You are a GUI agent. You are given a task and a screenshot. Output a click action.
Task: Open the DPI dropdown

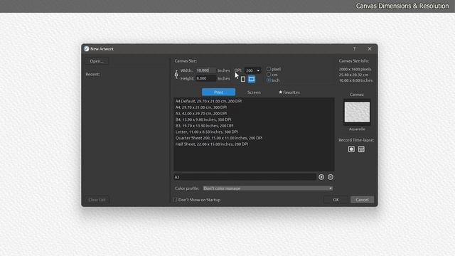click(253, 70)
